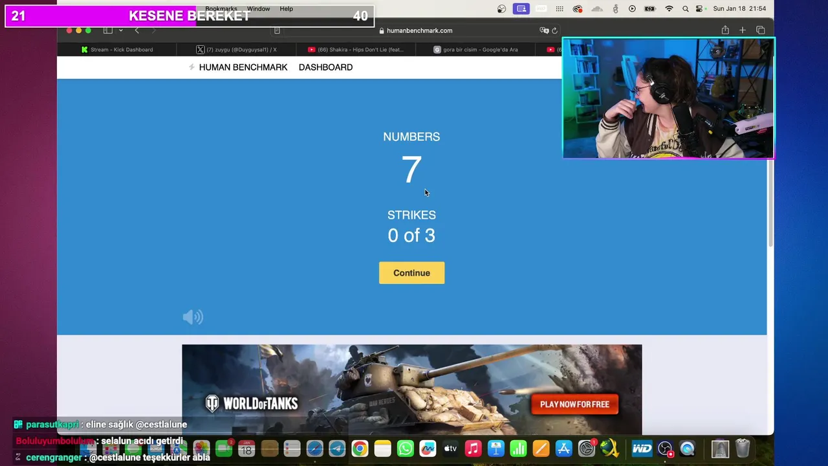Switch to the Shakira - Hips Don't Lie tab
This screenshot has width=828, height=466.
[356, 50]
